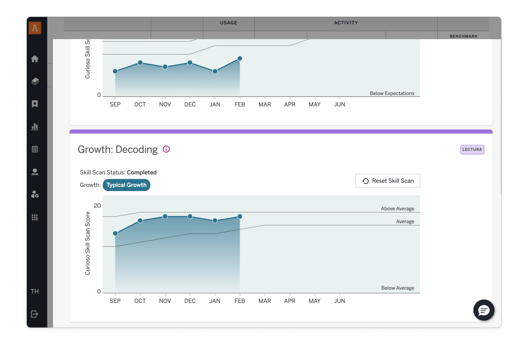Image resolution: width=528 pixels, height=345 pixels.
Task: Click the Reset Skill Scan button
Action: [387, 180]
